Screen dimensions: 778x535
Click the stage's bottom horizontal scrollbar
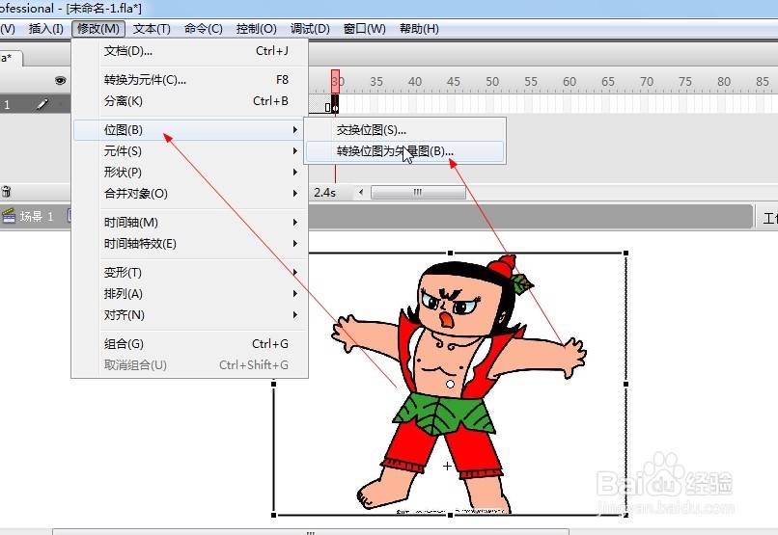point(311,532)
